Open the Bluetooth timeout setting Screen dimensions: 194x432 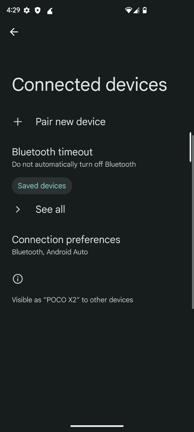point(97,158)
